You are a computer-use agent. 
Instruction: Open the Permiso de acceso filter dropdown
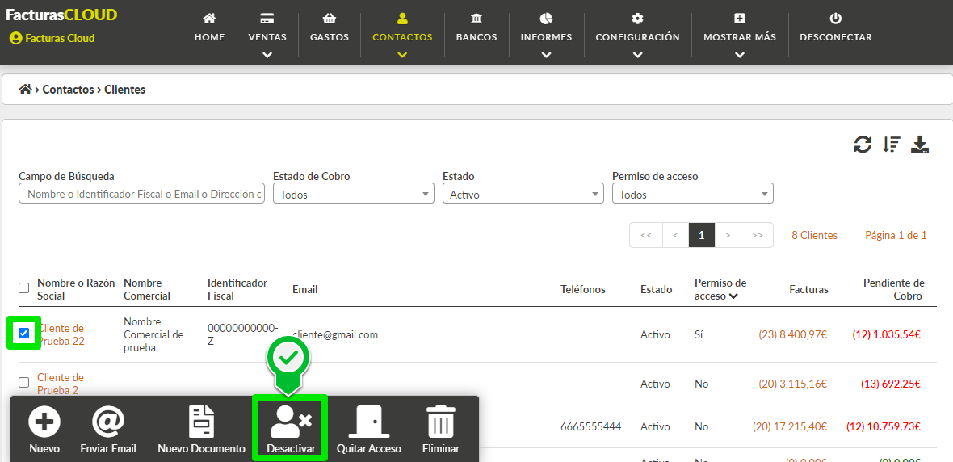(693, 195)
